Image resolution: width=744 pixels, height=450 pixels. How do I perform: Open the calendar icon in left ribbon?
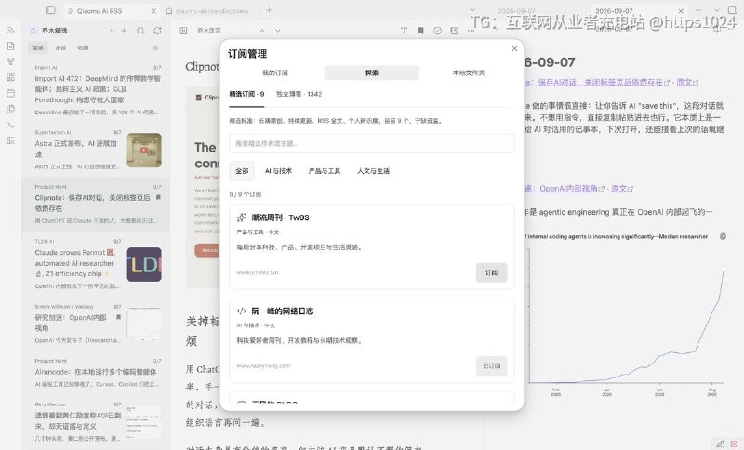(x=10, y=93)
